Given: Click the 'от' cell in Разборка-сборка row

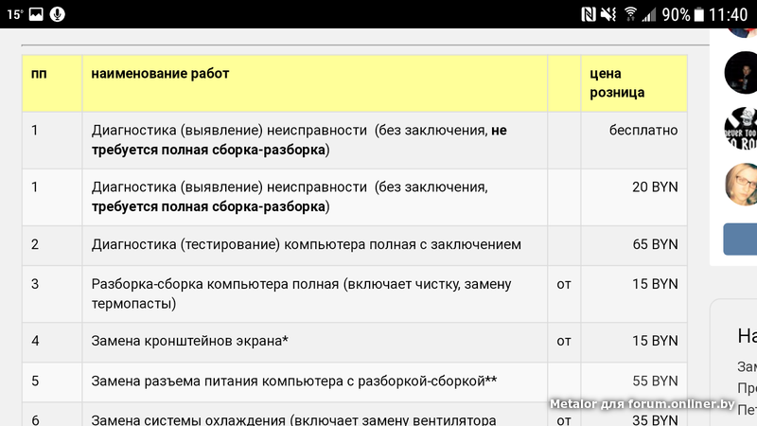Looking at the screenshot, I should 564,293.
